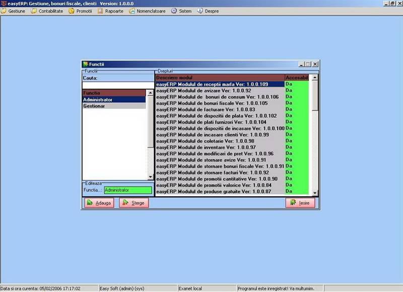
Task: Select the dispozitii de plata module row
Action: click(220, 116)
